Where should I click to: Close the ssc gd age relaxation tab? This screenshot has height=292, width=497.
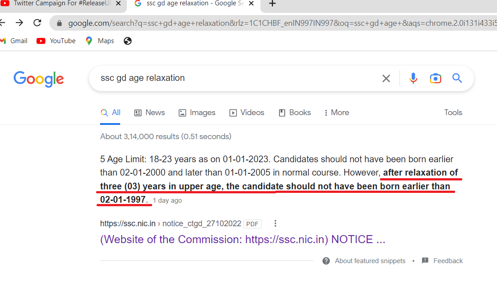[251, 4]
